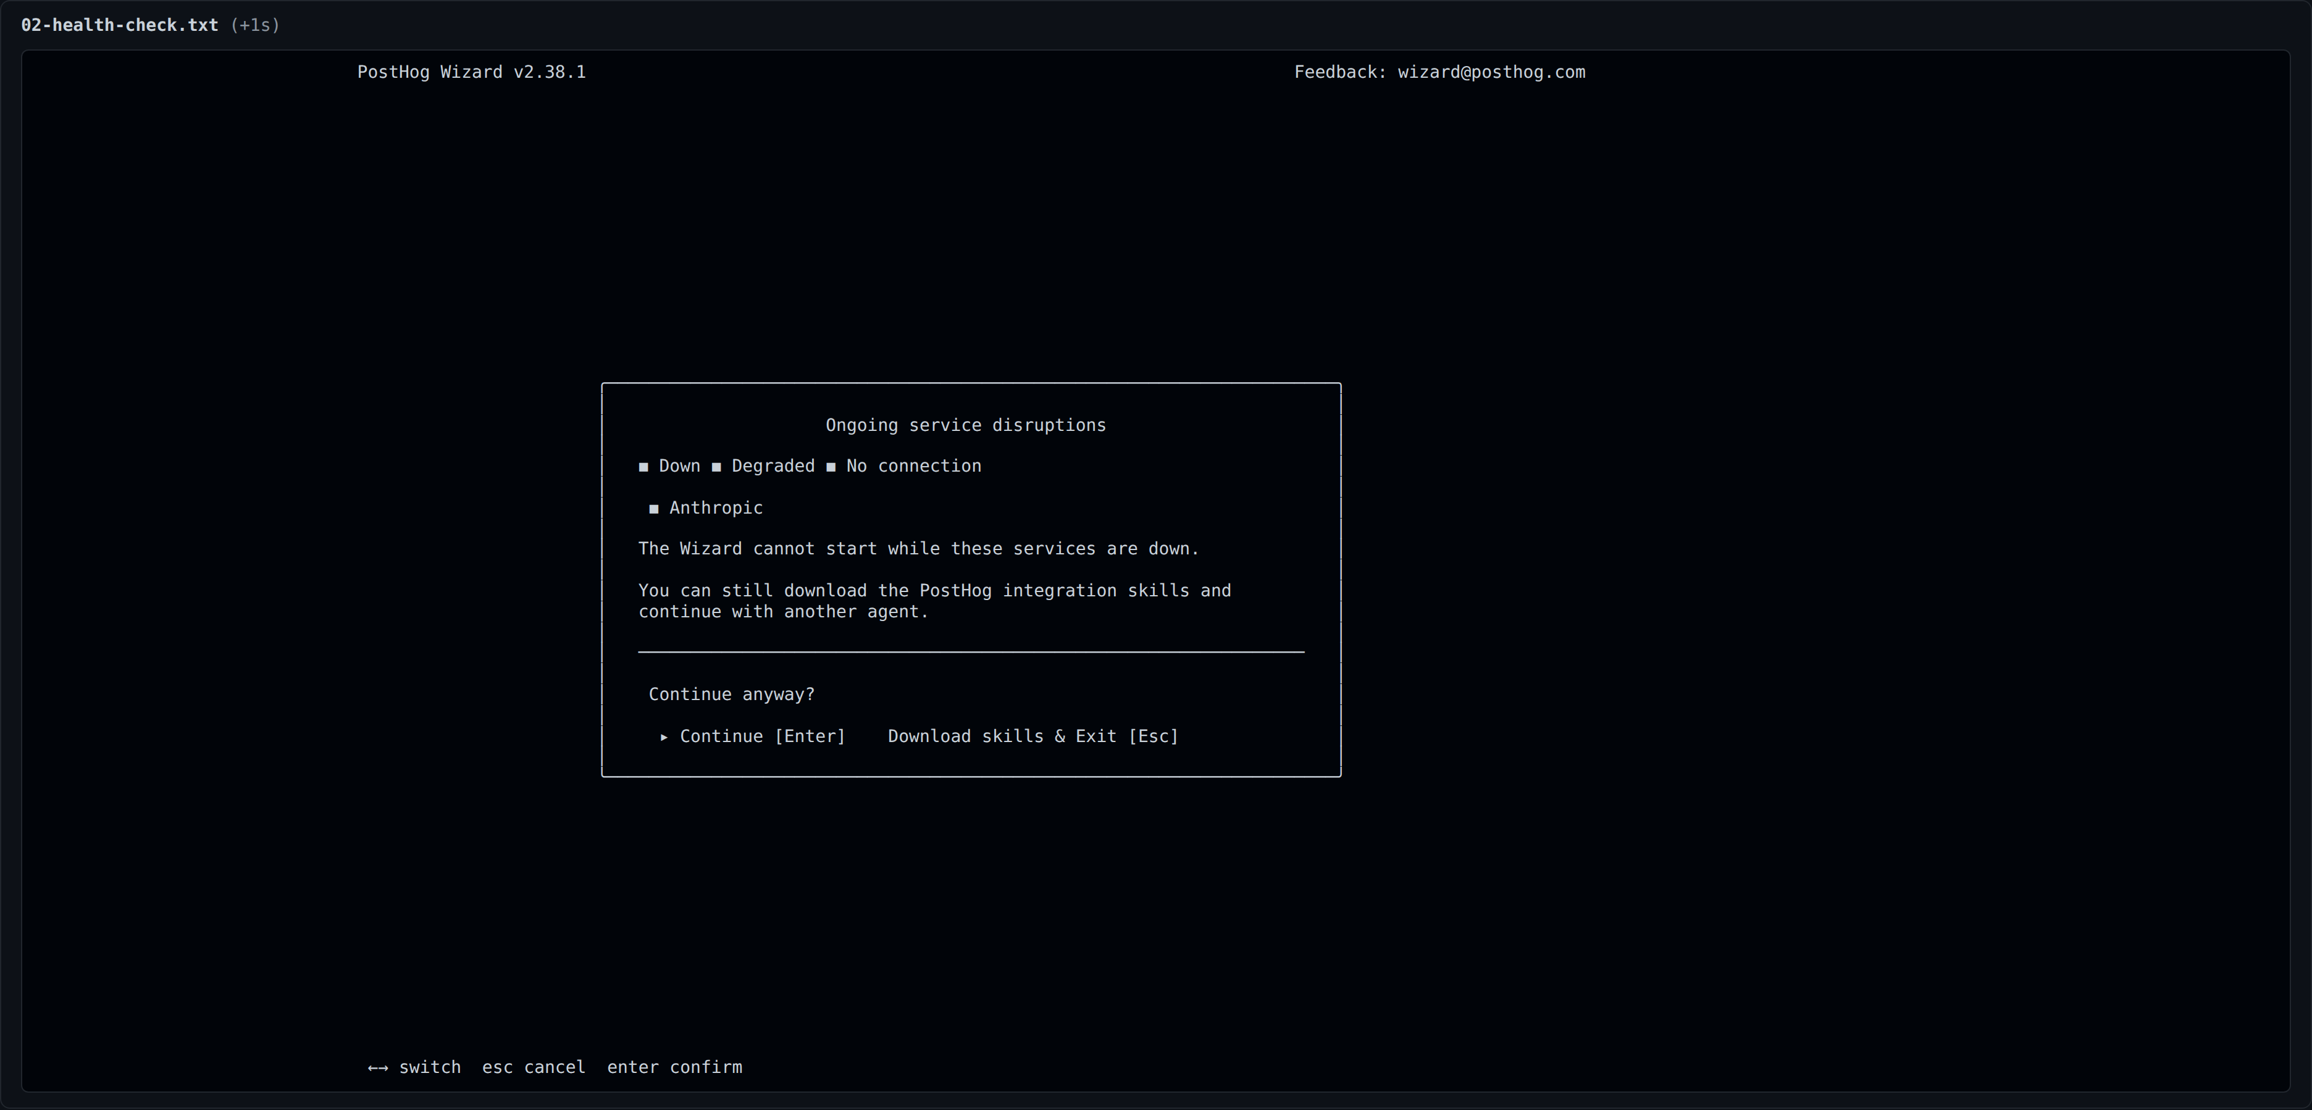Click 'The Wizard cannot start' message line
This screenshot has height=1110, width=2312.
[x=918, y=548]
